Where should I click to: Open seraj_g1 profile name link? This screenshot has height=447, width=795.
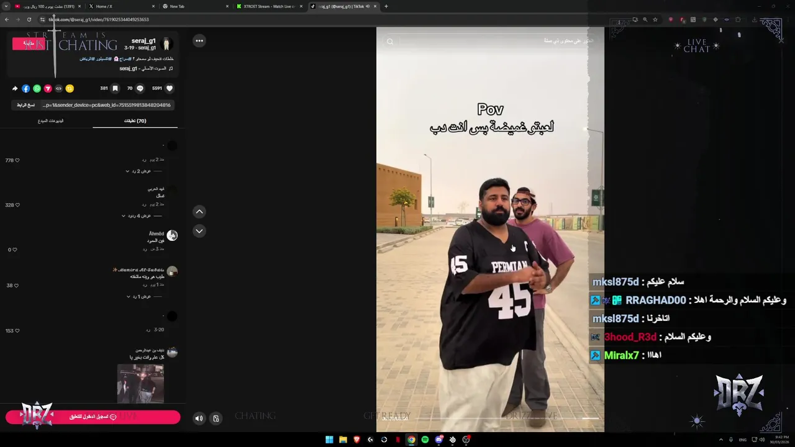(143, 41)
